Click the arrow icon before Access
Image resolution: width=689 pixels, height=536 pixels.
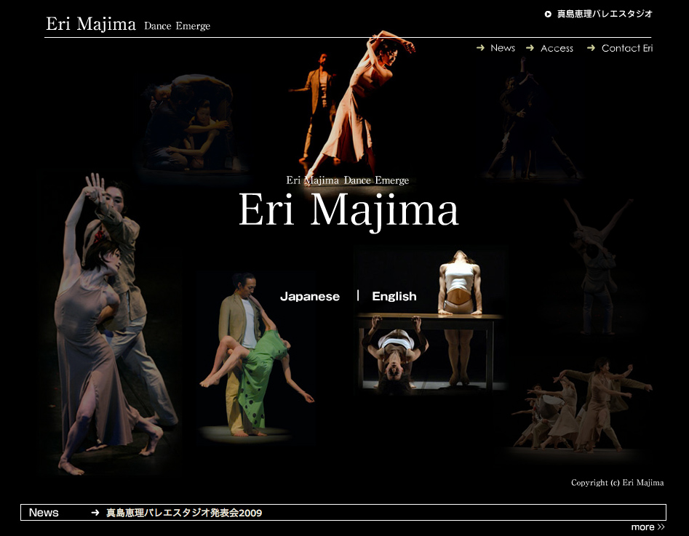(530, 47)
